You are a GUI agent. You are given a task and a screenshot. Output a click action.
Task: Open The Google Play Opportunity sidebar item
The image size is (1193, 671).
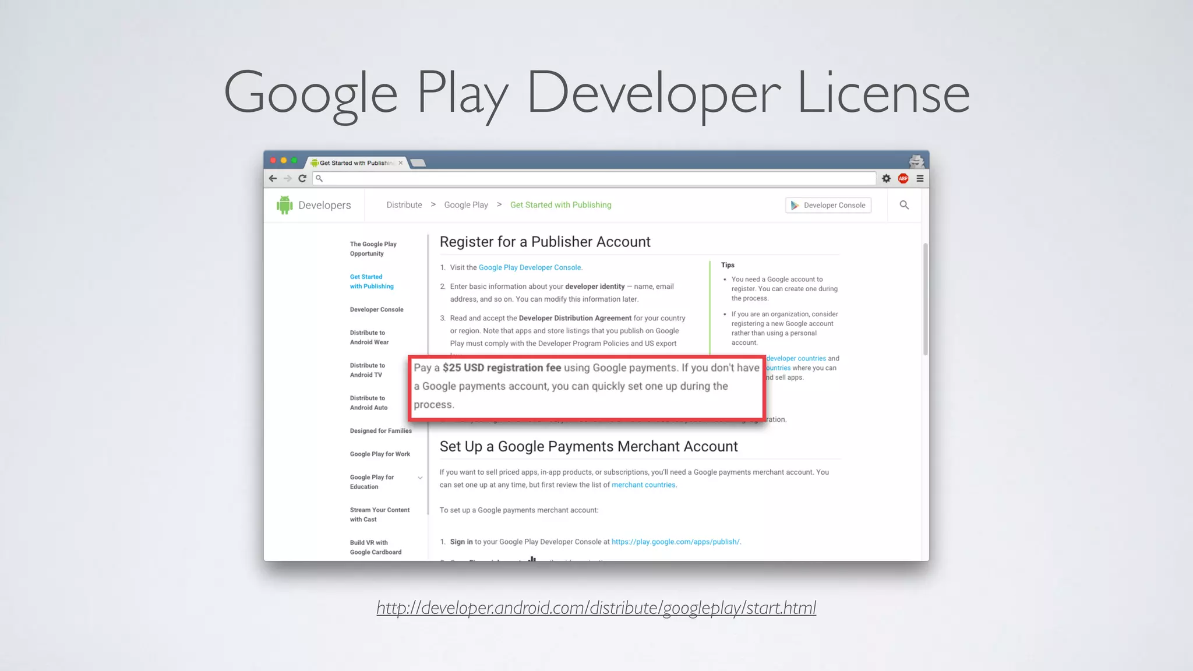pyautogui.click(x=373, y=249)
